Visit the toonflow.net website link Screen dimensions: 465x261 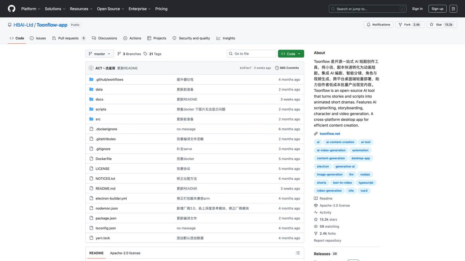[x=330, y=134]
